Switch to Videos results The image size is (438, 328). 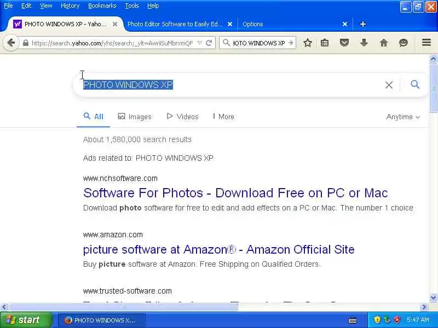[x=182, y=116]
